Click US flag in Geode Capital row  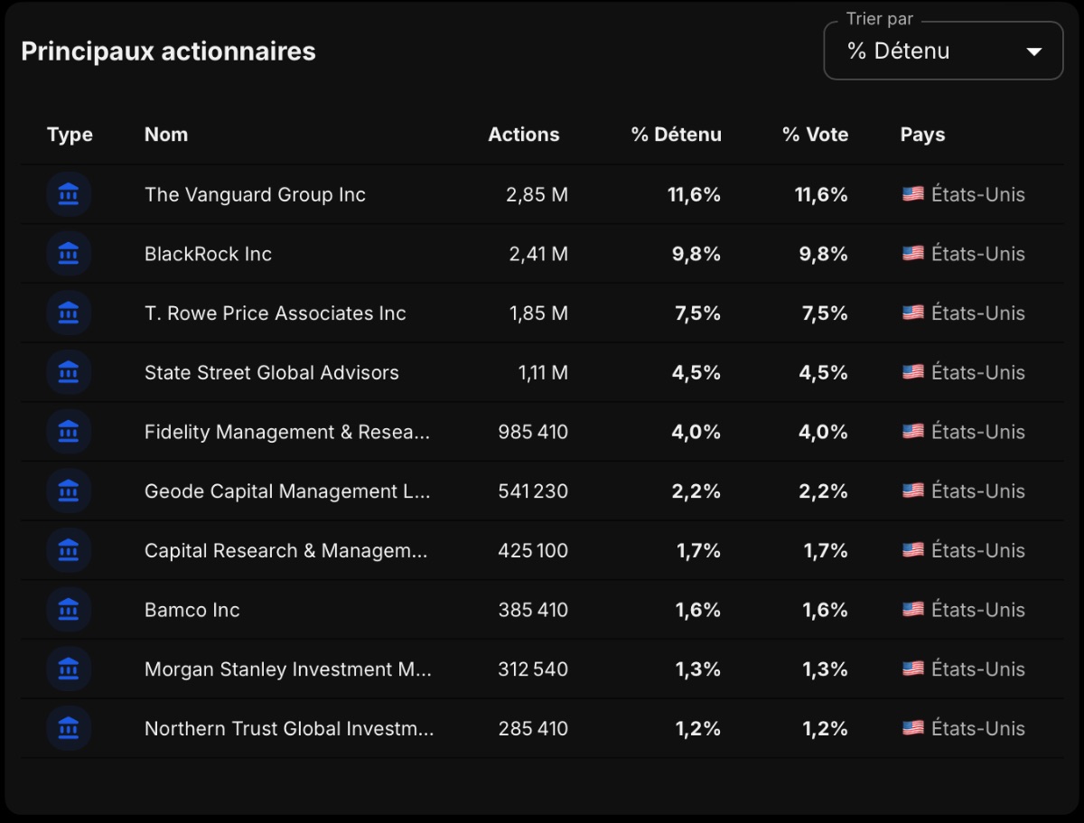click(913, 491)
